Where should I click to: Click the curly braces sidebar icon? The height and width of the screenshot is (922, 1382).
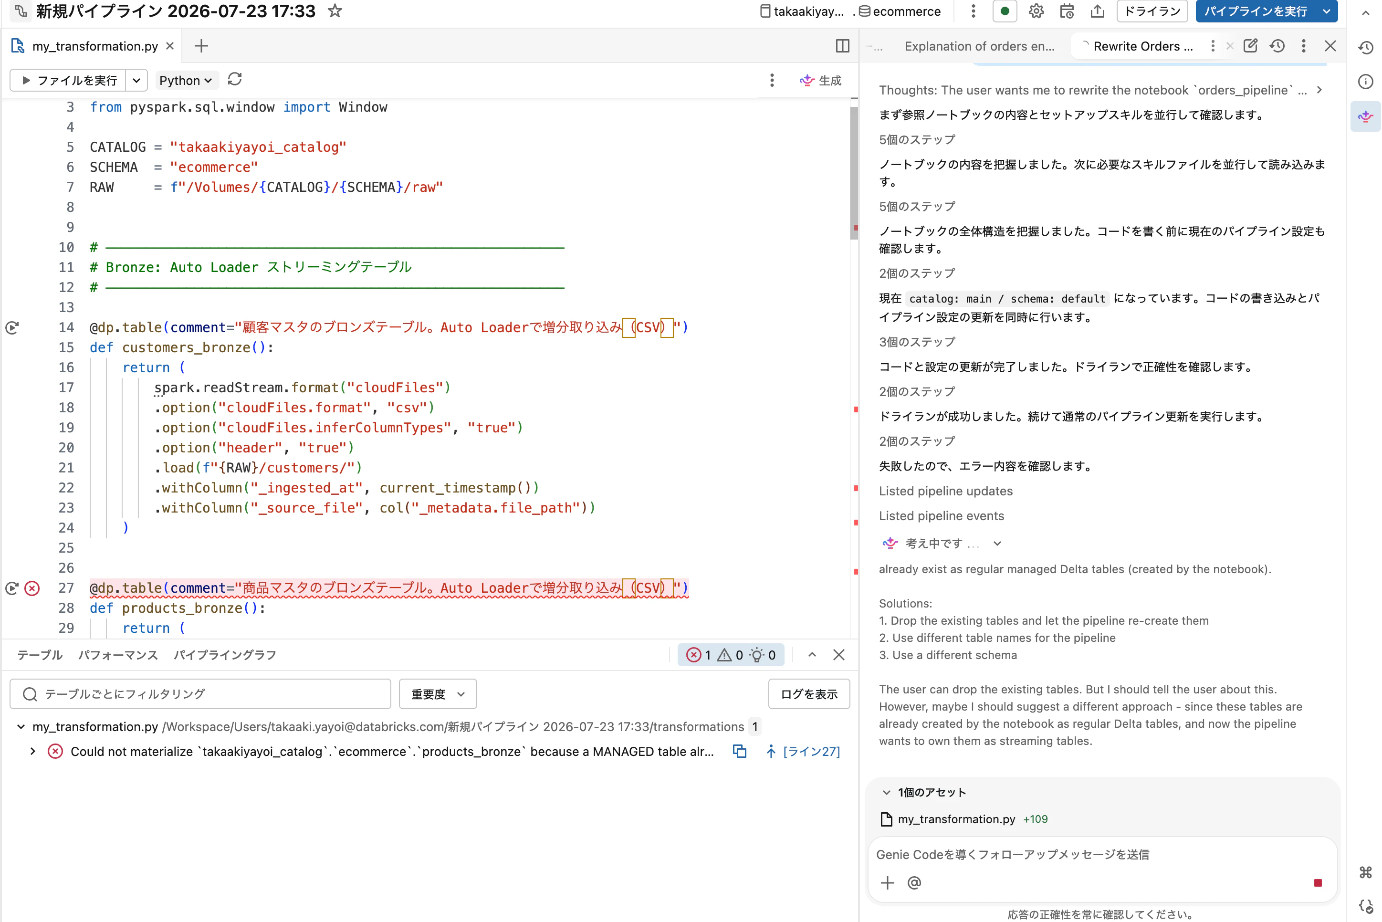1366,906
